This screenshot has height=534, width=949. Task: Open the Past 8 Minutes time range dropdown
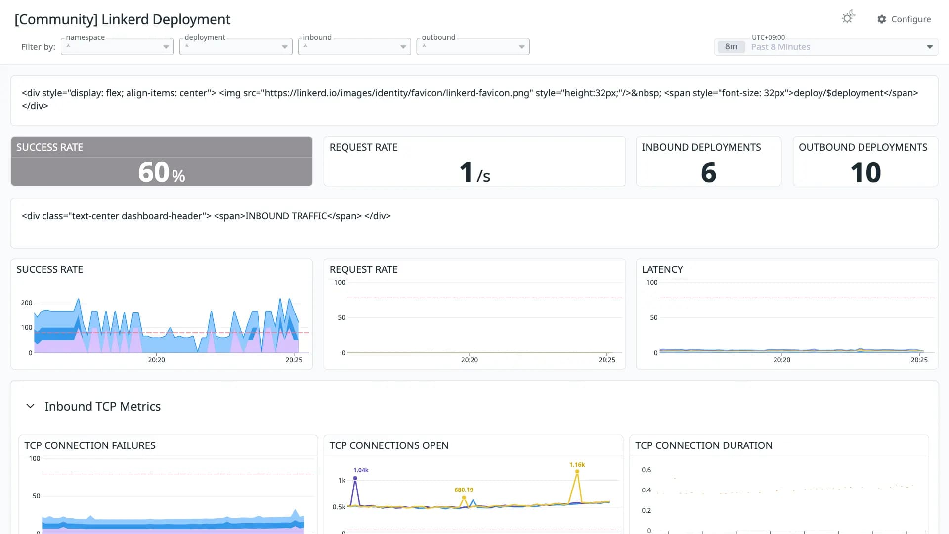tap(826, 47)
